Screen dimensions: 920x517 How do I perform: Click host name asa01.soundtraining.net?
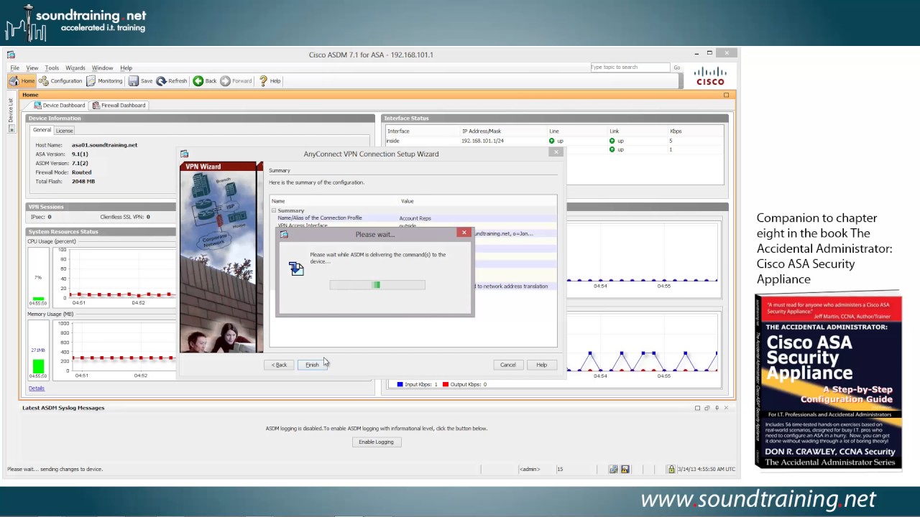coord(104,145)
